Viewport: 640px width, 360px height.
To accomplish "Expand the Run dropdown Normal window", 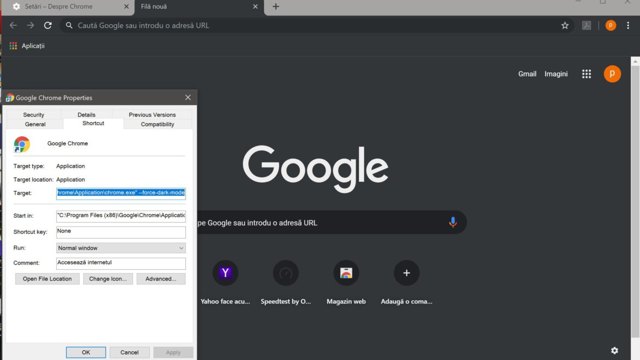I will click(121, 248).
